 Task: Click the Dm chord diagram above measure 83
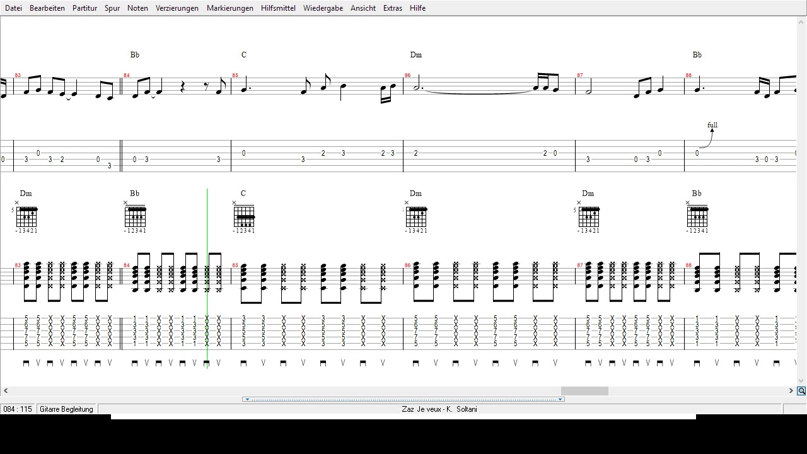pyautogui.click(x=26, y=217)
